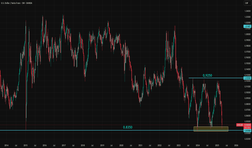Click the 0.82000 price scale label
Screen dimensions: 252x148
click(x=247, y=139)
